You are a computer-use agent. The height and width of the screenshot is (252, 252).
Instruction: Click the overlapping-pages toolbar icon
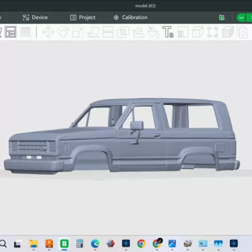[243, 32]
